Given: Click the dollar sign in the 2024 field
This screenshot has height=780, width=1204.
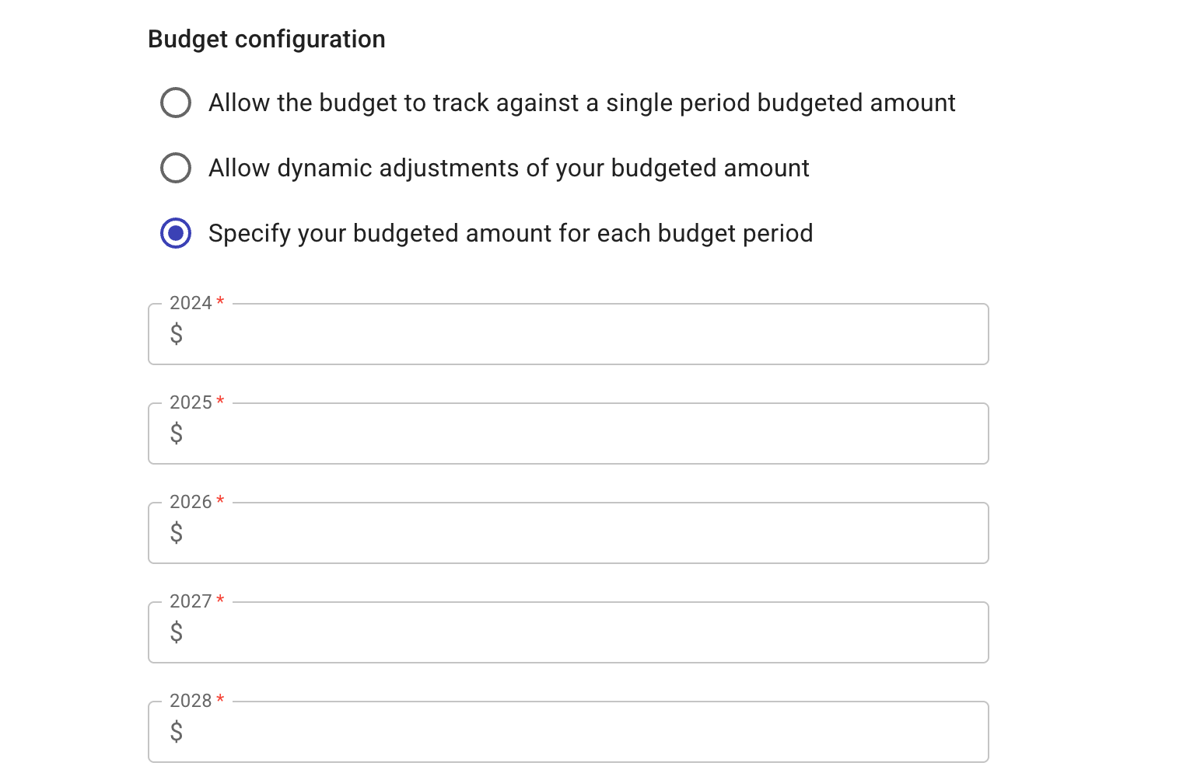Looking at the screenshot, I should 177,334.
